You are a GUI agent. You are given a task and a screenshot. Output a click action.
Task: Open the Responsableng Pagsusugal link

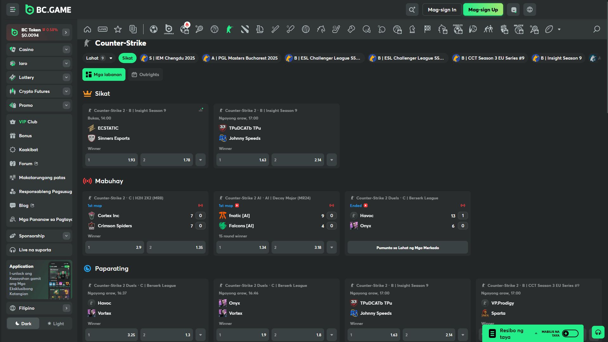pyautogui.click(x=39, y=191)
